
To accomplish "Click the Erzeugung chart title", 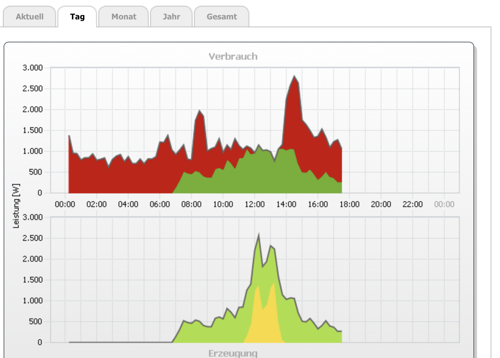I will 233,353.
